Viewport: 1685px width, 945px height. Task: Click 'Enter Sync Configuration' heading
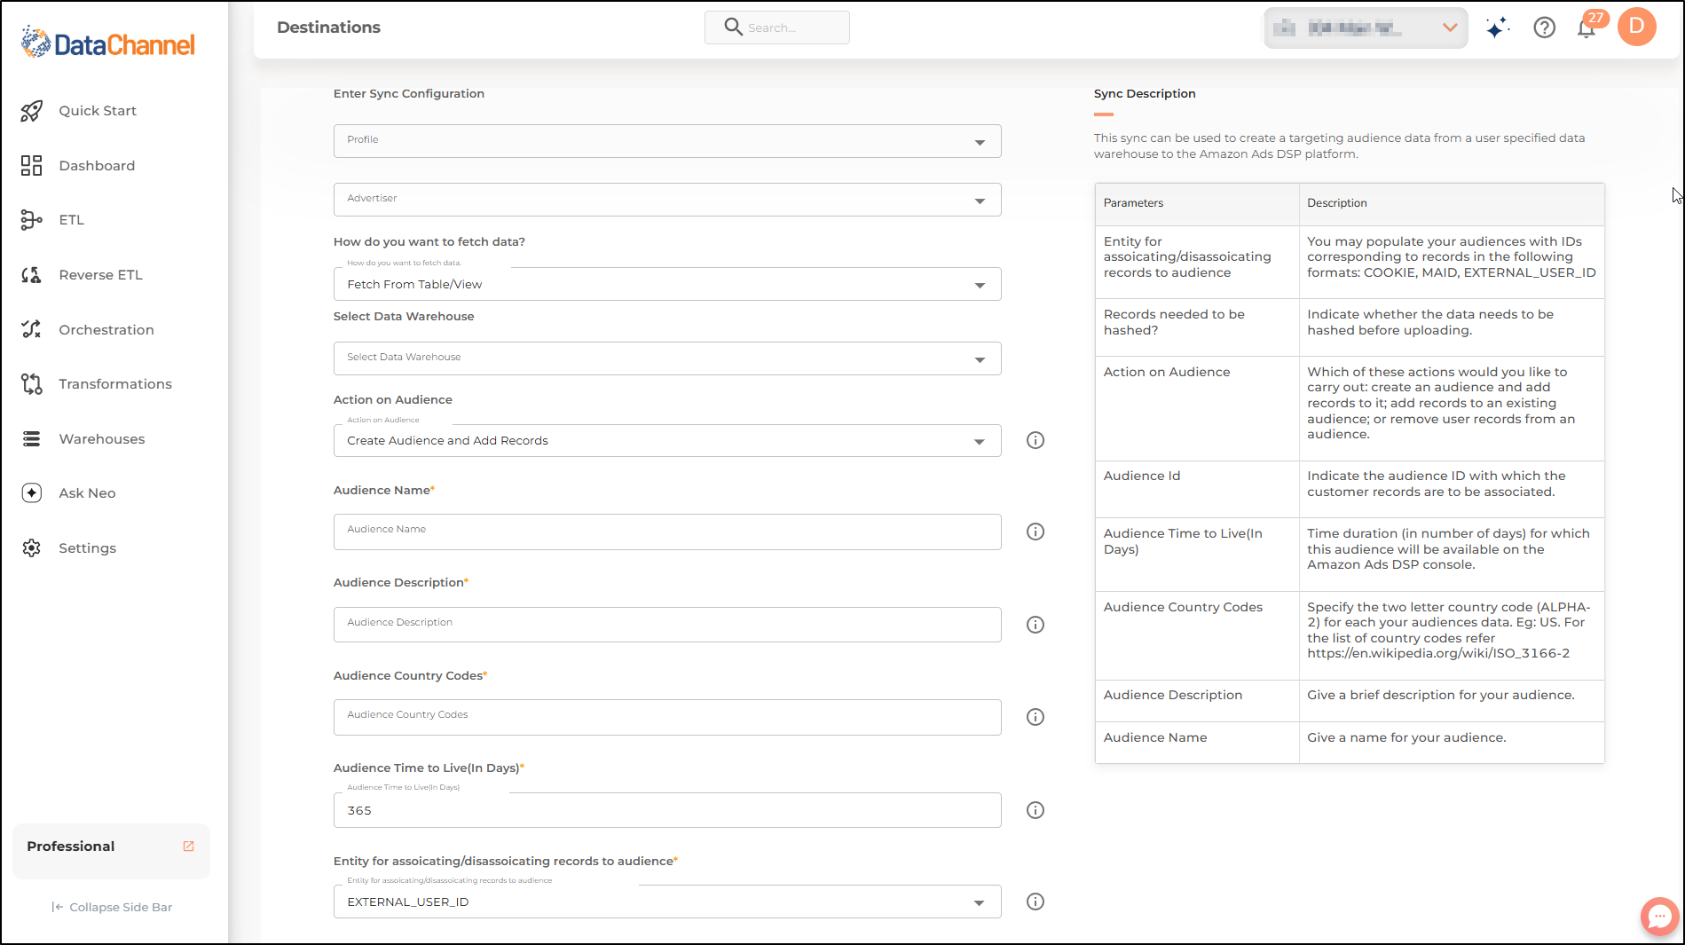(x=409, y=93)
